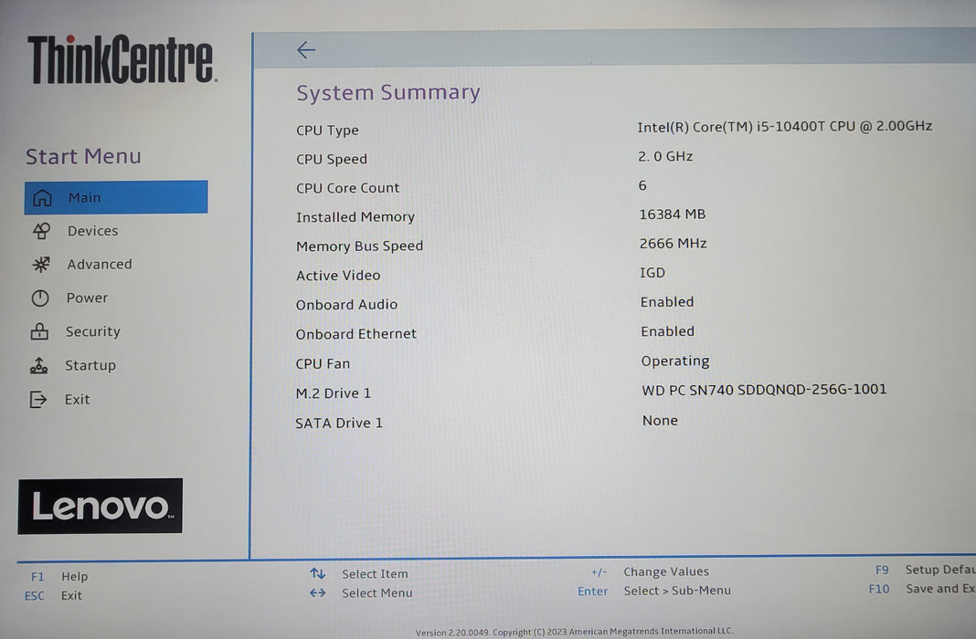Click the back arrow icon
Viewport: 976px width, 639px height.
coord(305,49)
